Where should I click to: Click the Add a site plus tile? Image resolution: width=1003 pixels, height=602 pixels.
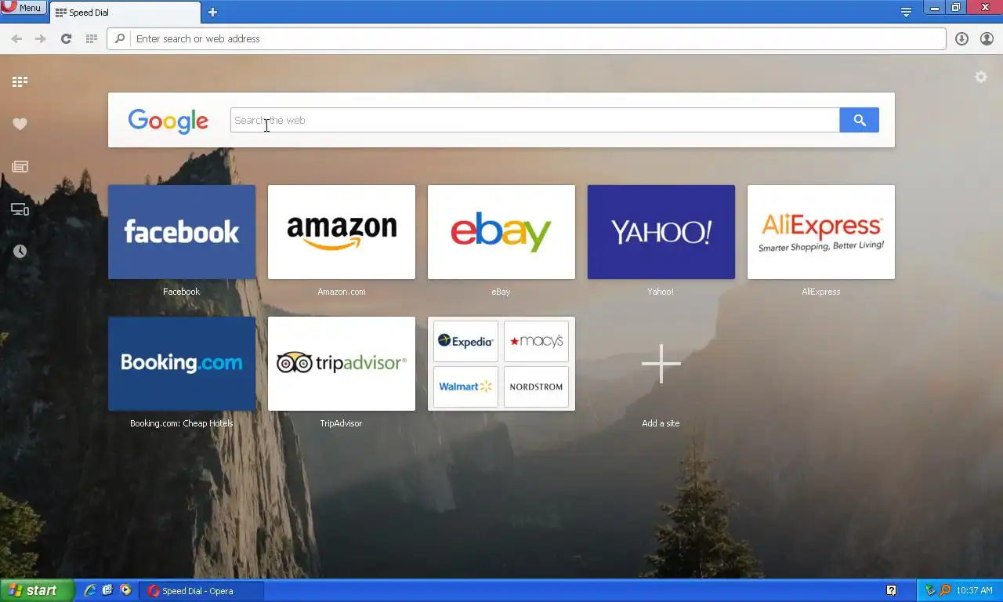[x=661, y=364]
